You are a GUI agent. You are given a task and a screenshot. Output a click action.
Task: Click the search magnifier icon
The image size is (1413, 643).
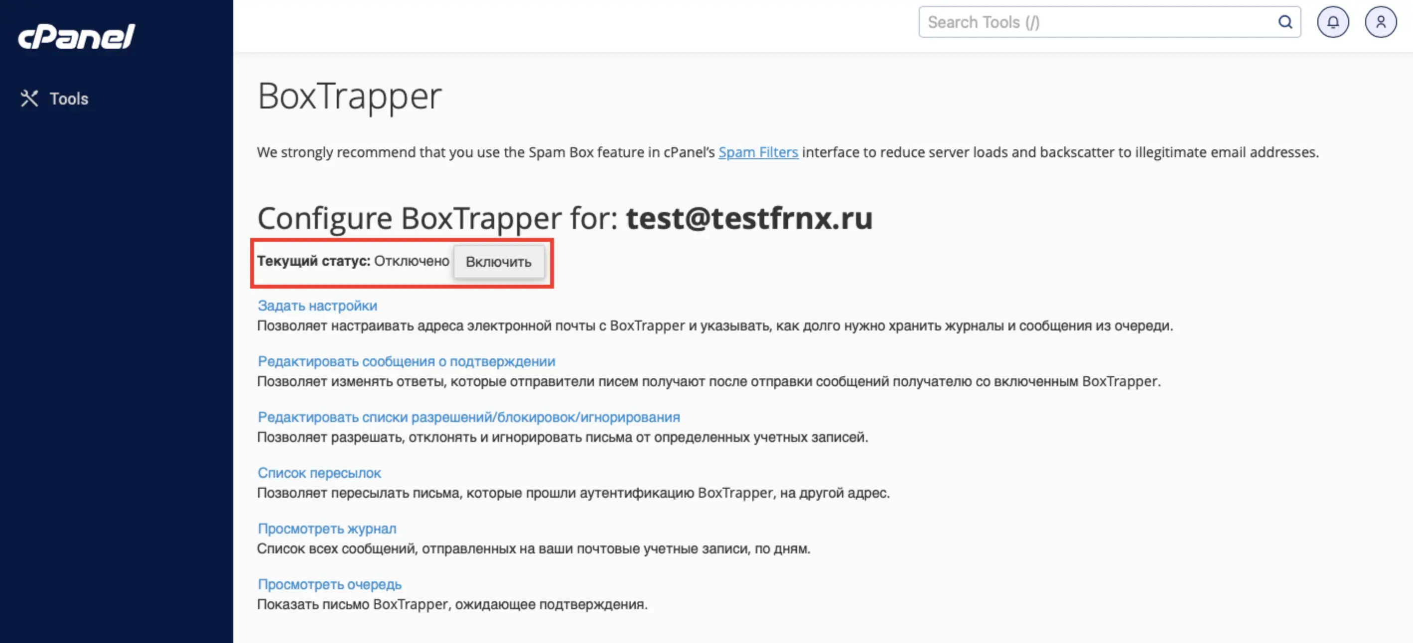pyautogui.click(x=1285, y=22)
